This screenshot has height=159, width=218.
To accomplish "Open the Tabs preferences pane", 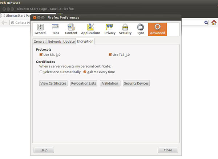I will tap(56, 29).
